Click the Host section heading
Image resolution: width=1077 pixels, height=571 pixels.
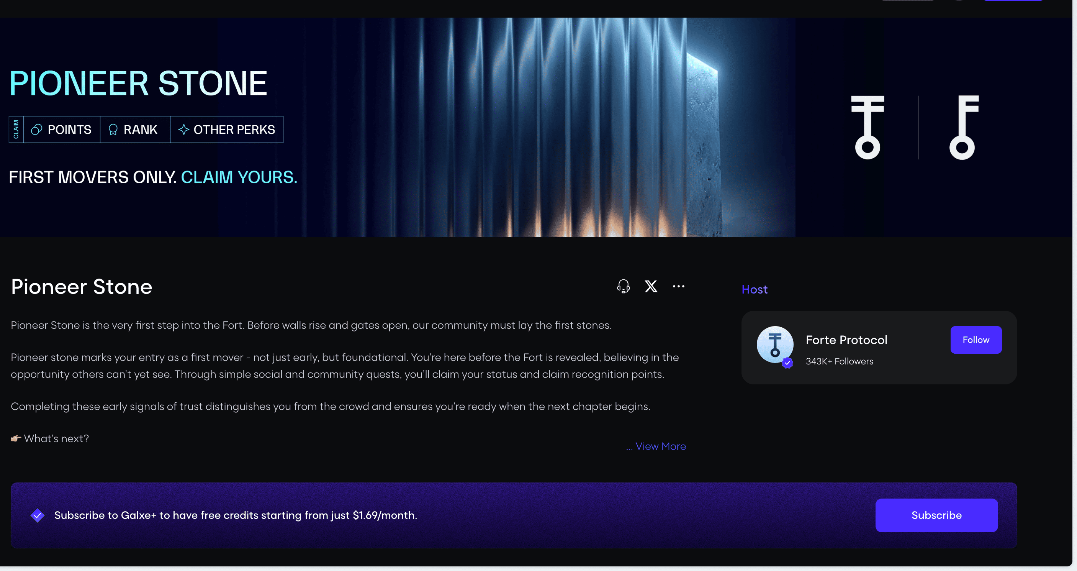[x=754, y=289]
